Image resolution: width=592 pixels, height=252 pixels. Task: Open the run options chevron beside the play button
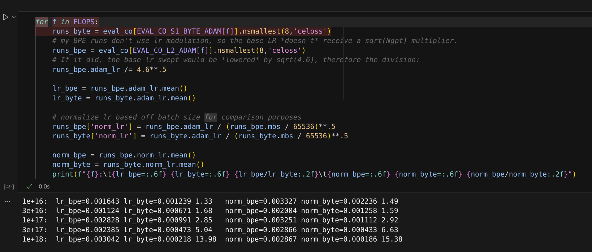[x=14, y=17]
